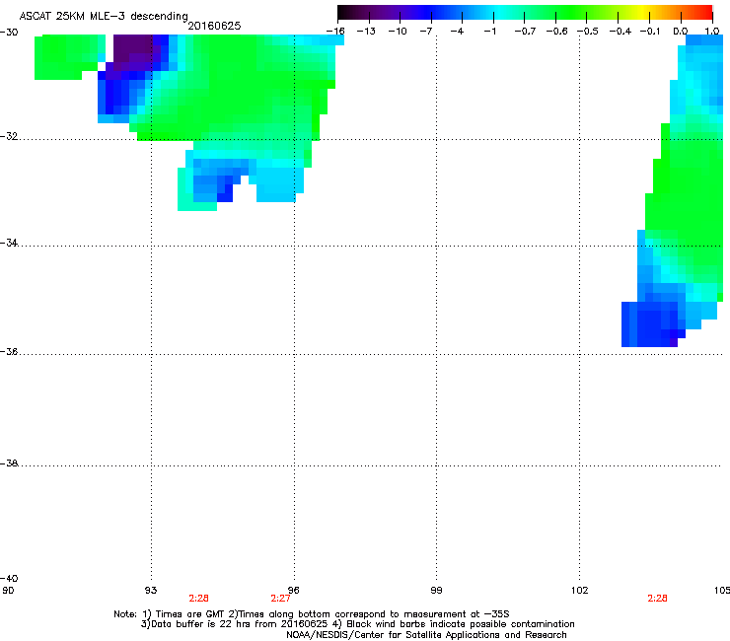
Task: Click the colorbar label -0.1
Action: 651,32
